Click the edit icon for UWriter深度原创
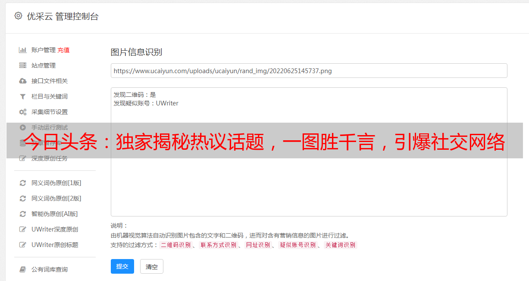The width and height of the screenshot is (529, 281). (23, 229)
